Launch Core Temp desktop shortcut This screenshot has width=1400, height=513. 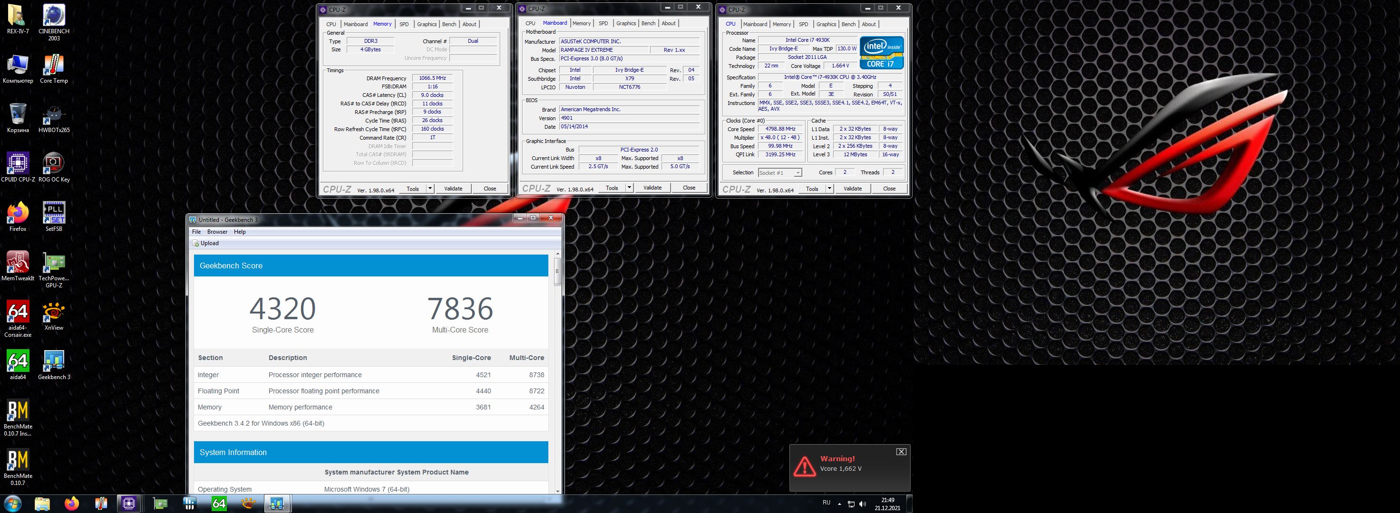point(54,69)
